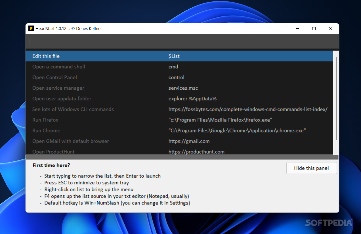
Task: Click the "cmd" command value
Action: tap(173, 67)
